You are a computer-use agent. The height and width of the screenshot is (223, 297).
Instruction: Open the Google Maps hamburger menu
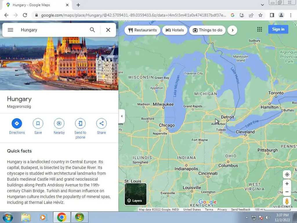[x=10, y=30]
